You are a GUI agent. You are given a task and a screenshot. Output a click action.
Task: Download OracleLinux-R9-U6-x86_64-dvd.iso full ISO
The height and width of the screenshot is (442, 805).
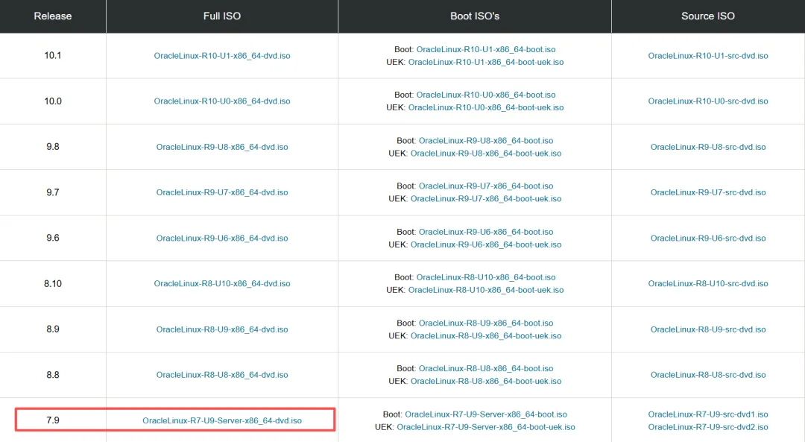click(222, 239)
